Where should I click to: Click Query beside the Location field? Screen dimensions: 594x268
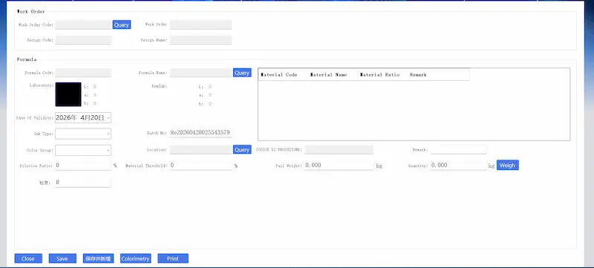click(242, 149)
